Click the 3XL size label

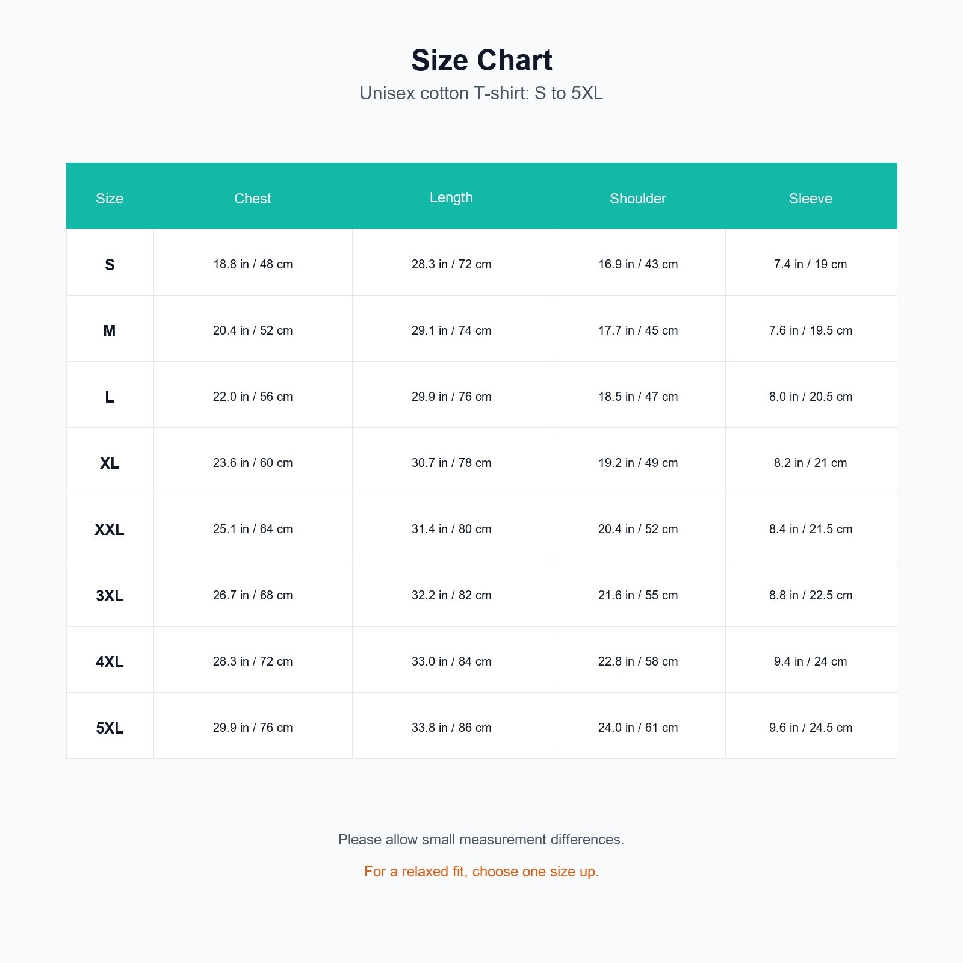[x=110, y=596]
